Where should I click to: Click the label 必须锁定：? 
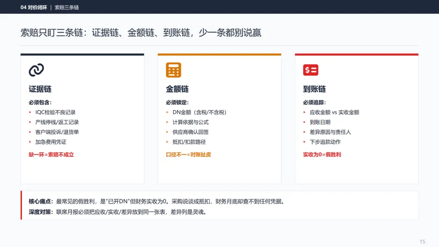(178, 102)
